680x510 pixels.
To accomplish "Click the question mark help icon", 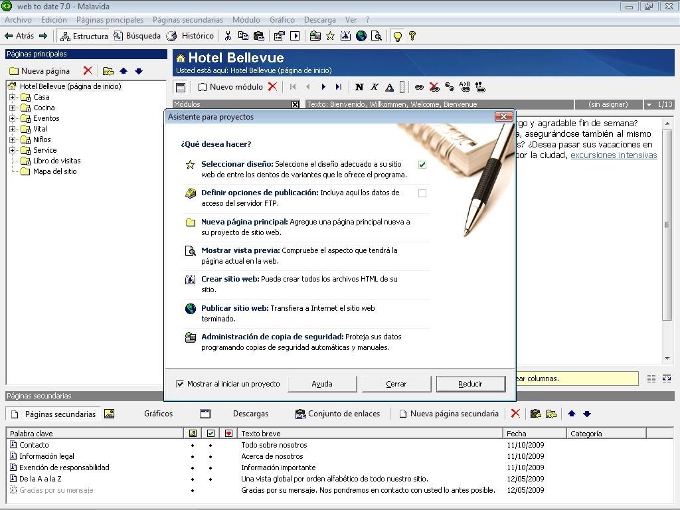I will pos(412,36).
